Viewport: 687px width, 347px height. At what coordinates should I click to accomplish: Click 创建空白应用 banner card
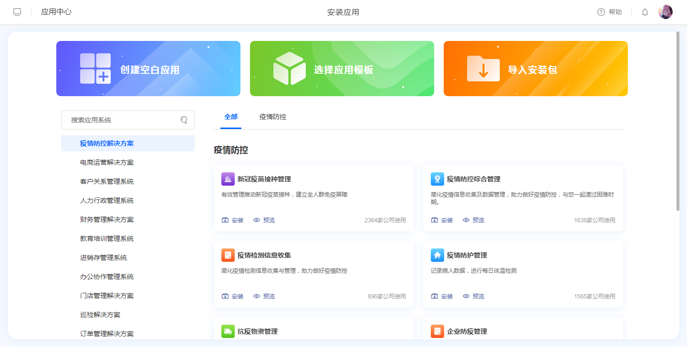pos(148,69)
